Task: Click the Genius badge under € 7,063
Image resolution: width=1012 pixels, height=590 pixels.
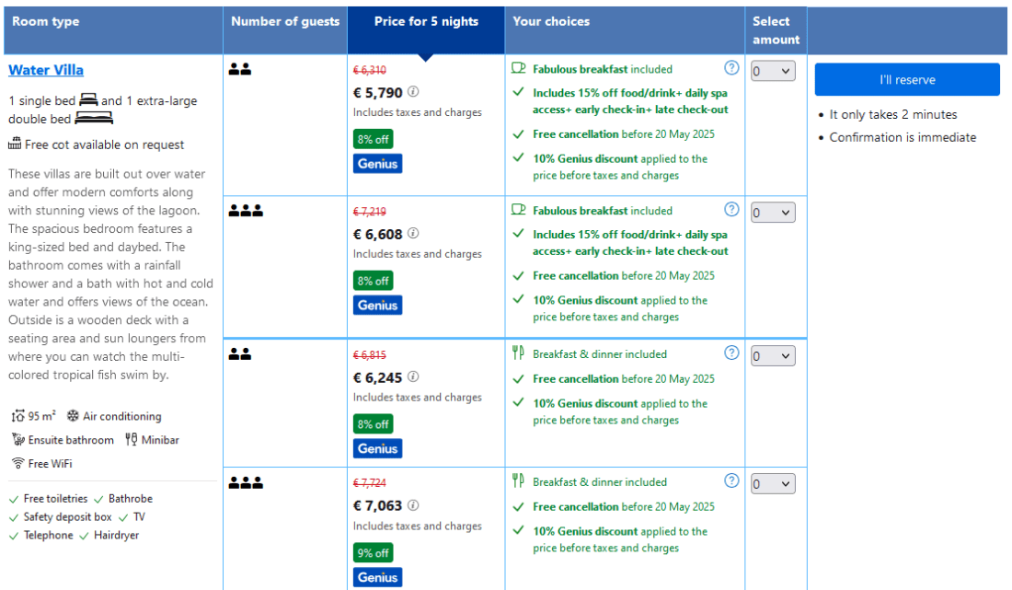Action: click(377, 577)
